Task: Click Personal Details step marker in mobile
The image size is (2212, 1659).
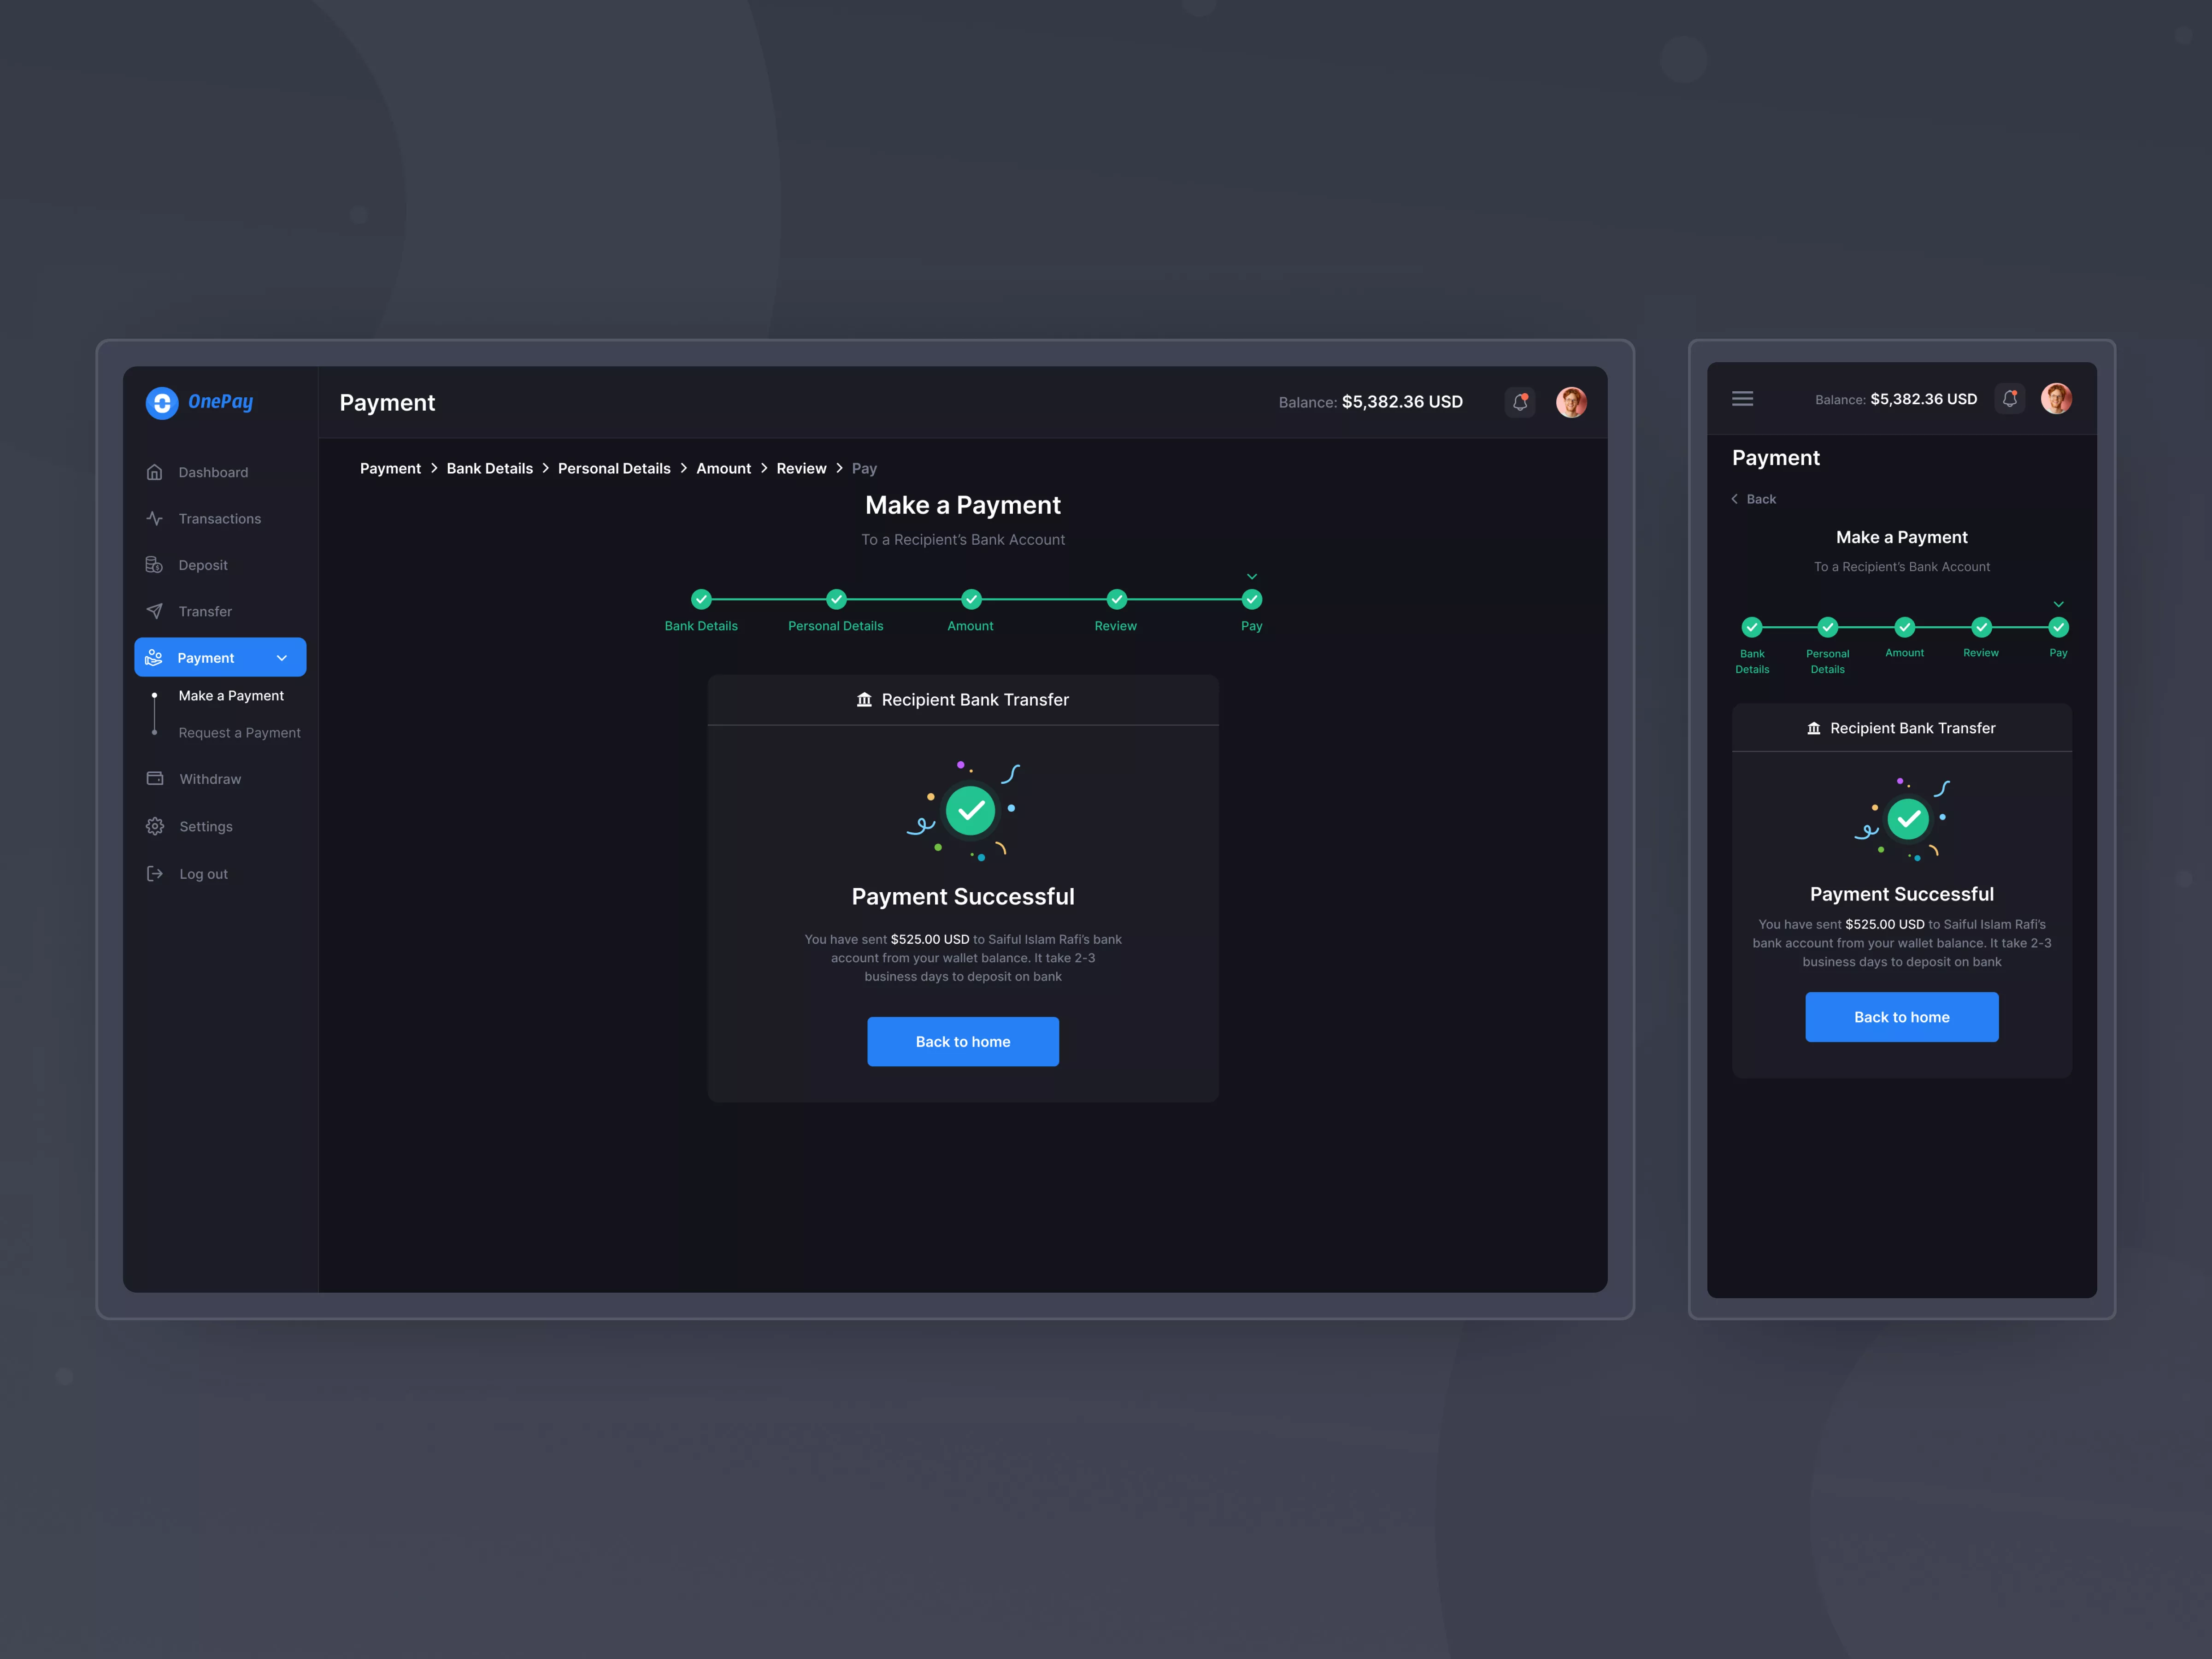Action: (x=1828, y=627)
